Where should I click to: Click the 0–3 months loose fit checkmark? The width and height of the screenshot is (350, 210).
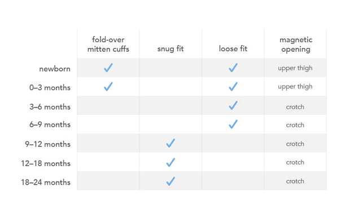233,86
